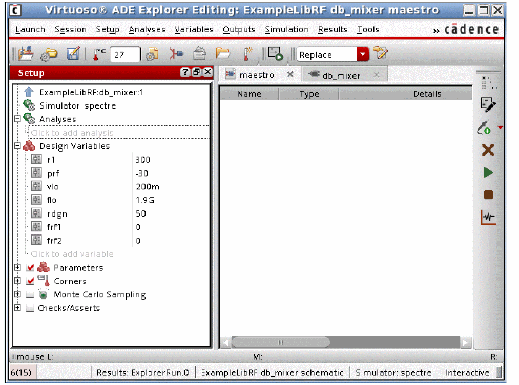
Task: Run simulation with the green play button
Action: 488,173
